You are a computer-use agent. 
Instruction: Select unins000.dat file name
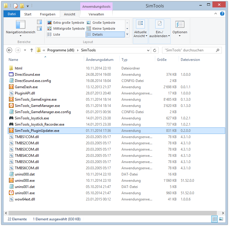(x=25, y=174)
